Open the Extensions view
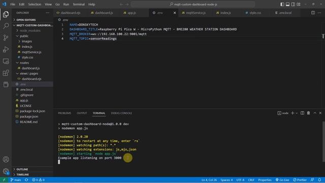 6,73
